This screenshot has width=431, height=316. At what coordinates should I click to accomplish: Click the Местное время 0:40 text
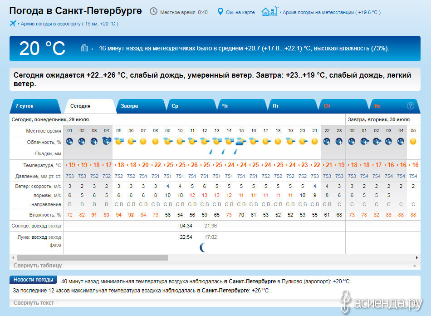coord(184,12)
